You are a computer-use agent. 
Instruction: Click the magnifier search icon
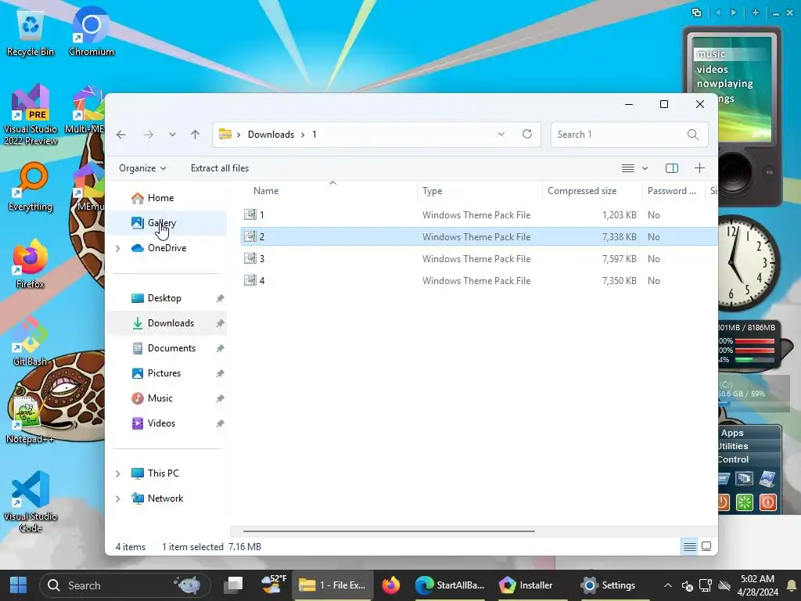click(x=693, y=135)
